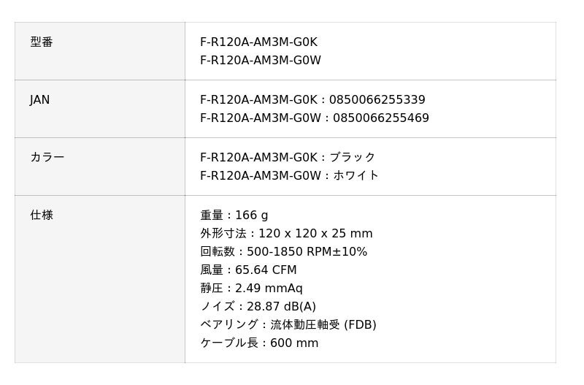Click the カラー row header
Viewport: 584px width, 385px height.
(47, 158)
